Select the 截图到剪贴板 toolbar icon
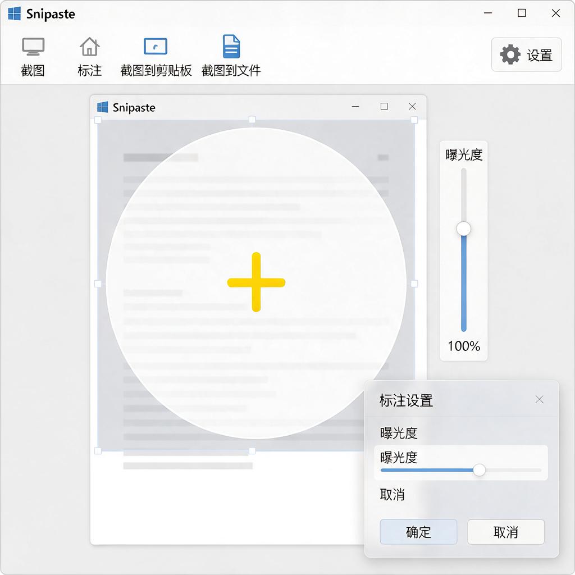 [156, 46]
